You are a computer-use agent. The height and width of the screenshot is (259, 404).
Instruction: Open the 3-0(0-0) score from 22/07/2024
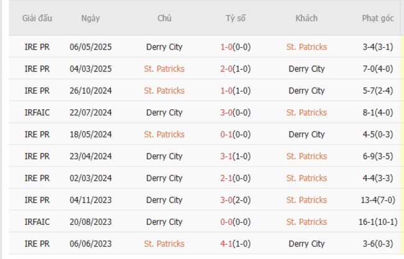(236, 112)
